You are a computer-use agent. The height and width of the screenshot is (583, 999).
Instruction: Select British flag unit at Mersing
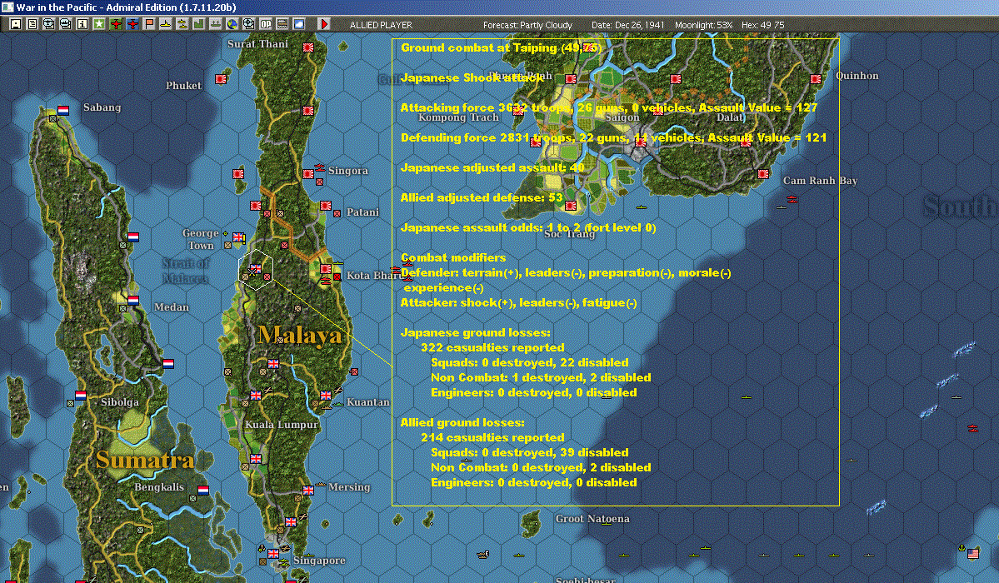[x=308, y=490]
